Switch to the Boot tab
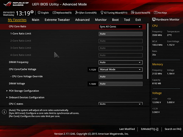 tap(115, 20)
